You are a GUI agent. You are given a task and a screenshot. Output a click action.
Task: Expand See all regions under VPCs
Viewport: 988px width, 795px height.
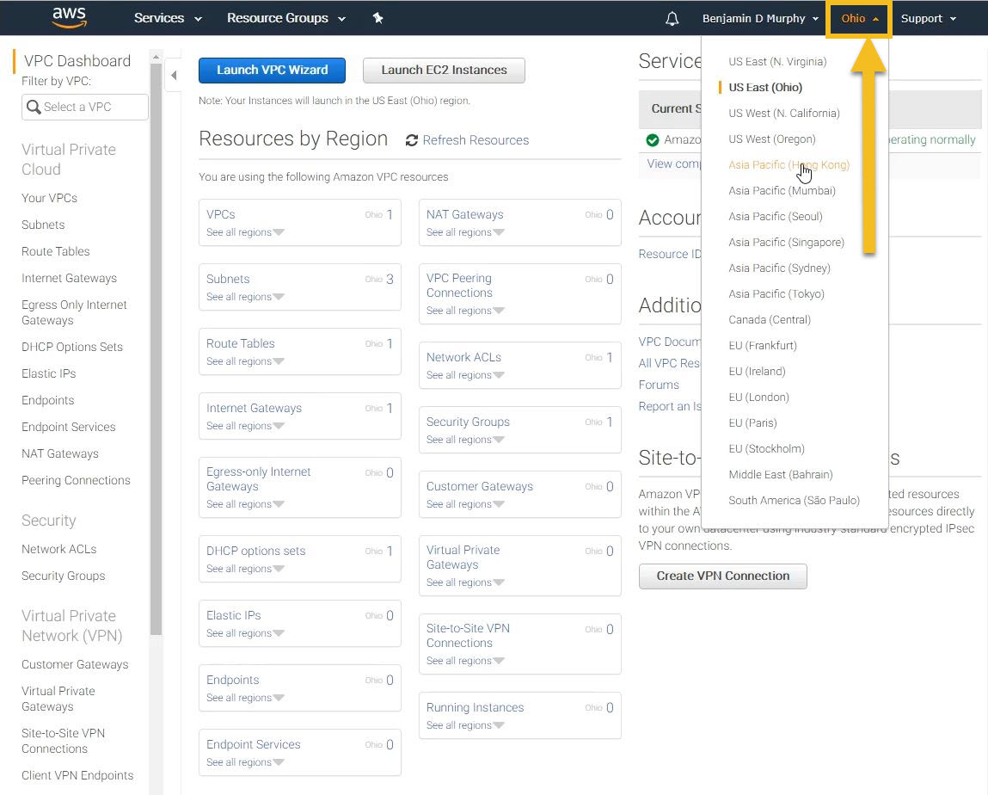click(x=245, y=232)
